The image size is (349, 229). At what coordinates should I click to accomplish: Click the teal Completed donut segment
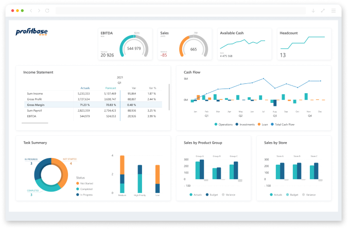coord(46,186)
